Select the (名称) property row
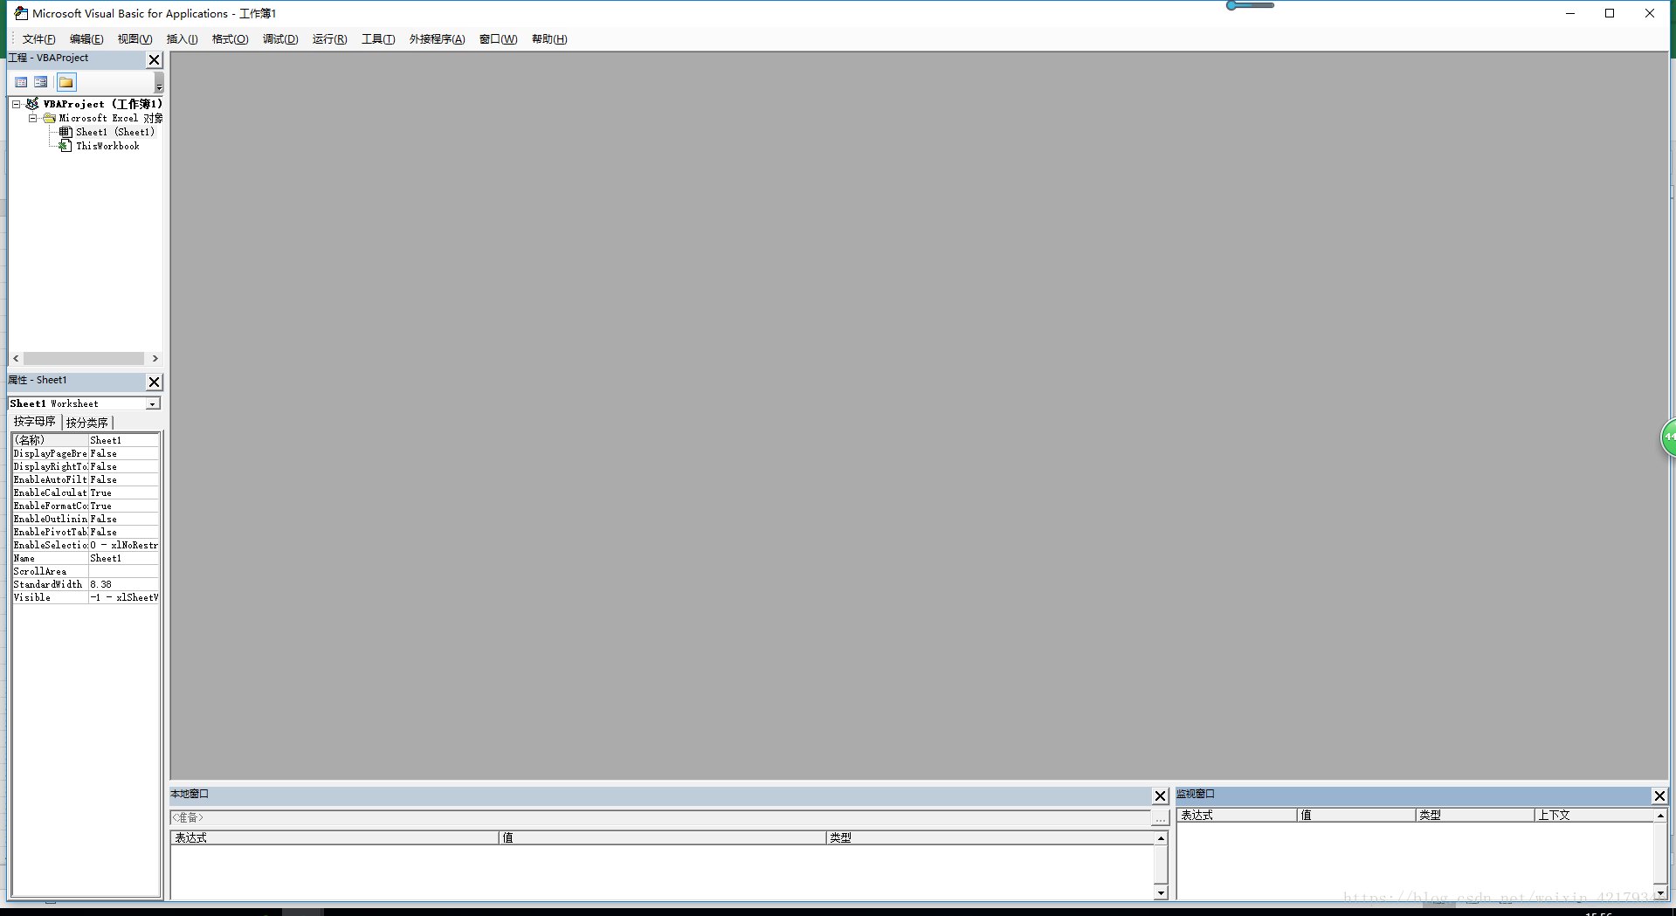 (86, 440)
